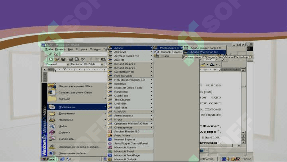Viewport: 287px width, 162px height.
Task: Click the New document icon in Word toolbar
Action: pyautogui.click(x=51, y=59)
